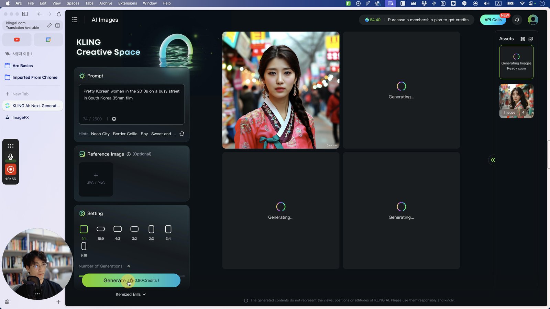Viewport: 550px width, 309px height.
Task: Toggle the Arc sidebar icon
Action: click(x=25, y=14)
